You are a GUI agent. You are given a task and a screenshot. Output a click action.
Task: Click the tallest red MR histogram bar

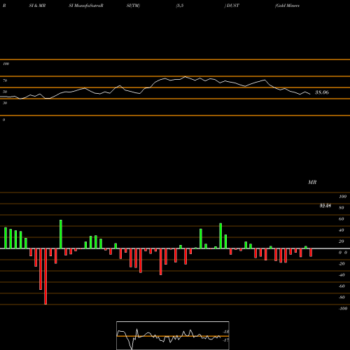tap(45, 276)
